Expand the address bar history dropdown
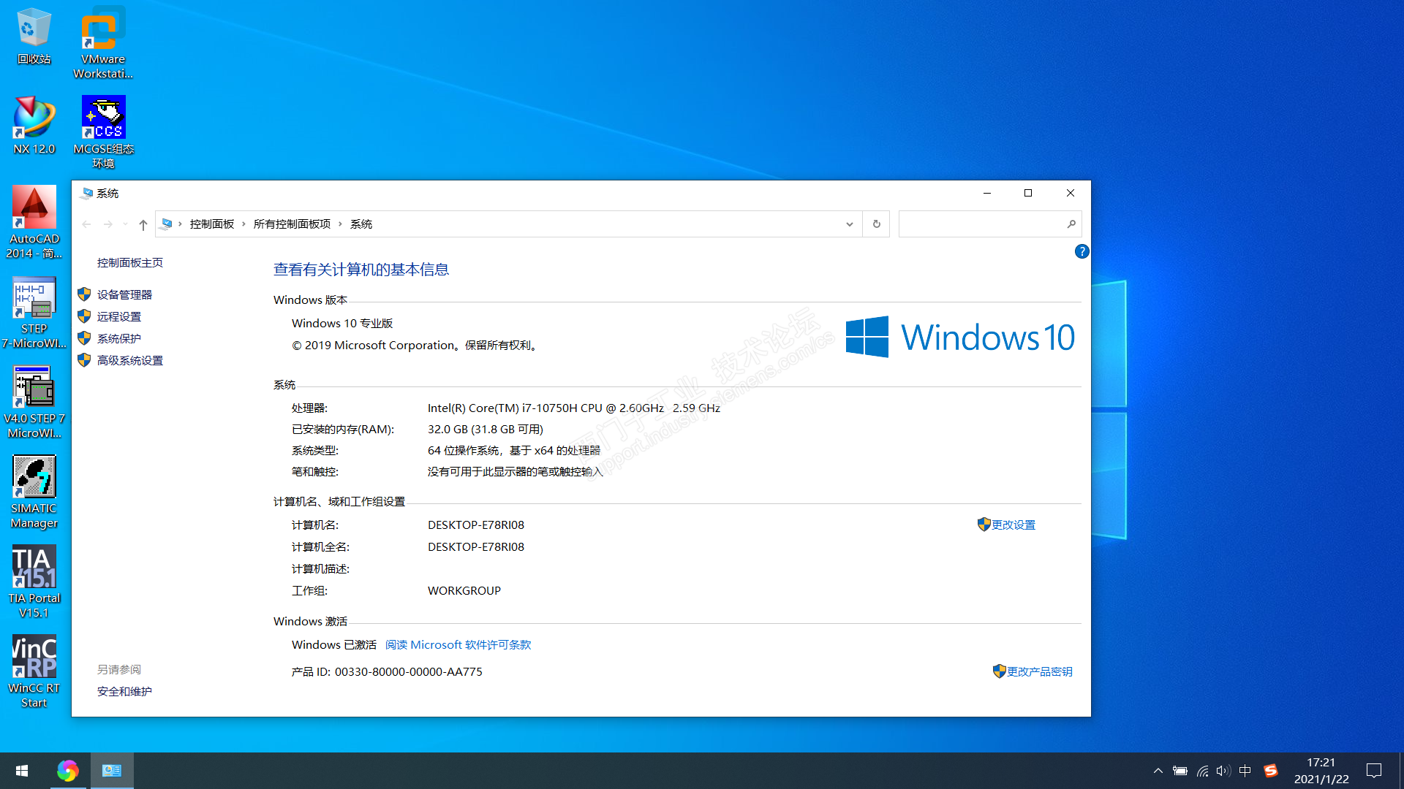The height and width of the screenshot is (789, 1404). click(x=849, y=224)
